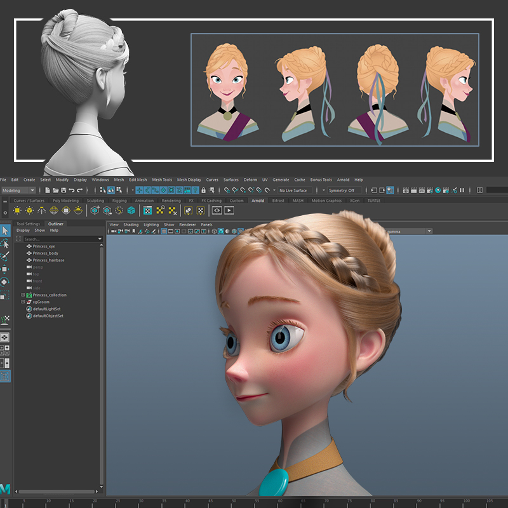The width and height of the screenshot is (508, 508).
Task: Create an Arnold skydome light
Action: tap(54, 211)
